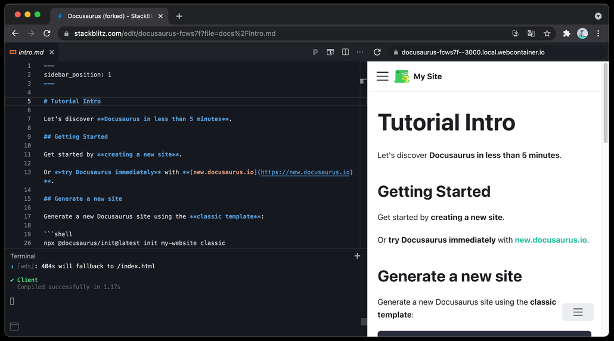Open the new.docusaurus.io link in preview
Screen dimensions: 614x341
[551, 240]
